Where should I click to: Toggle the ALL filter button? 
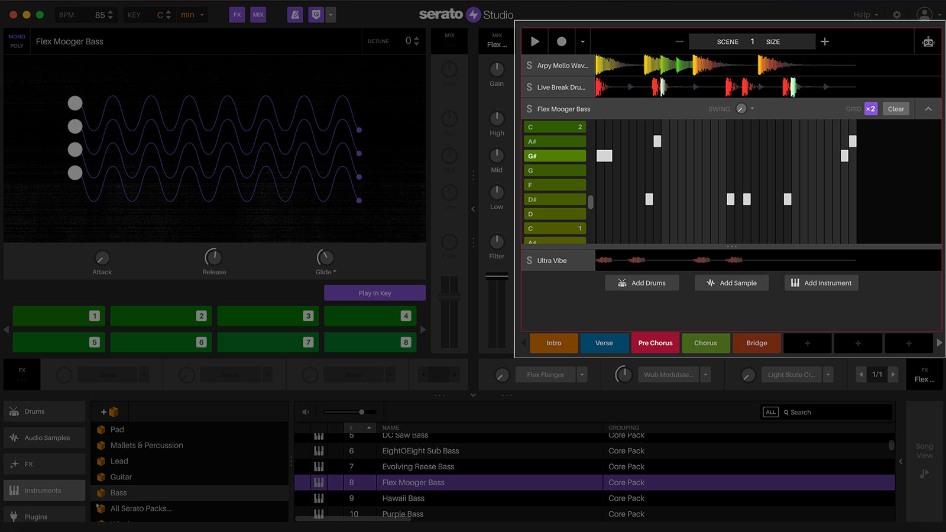(770, 412)
